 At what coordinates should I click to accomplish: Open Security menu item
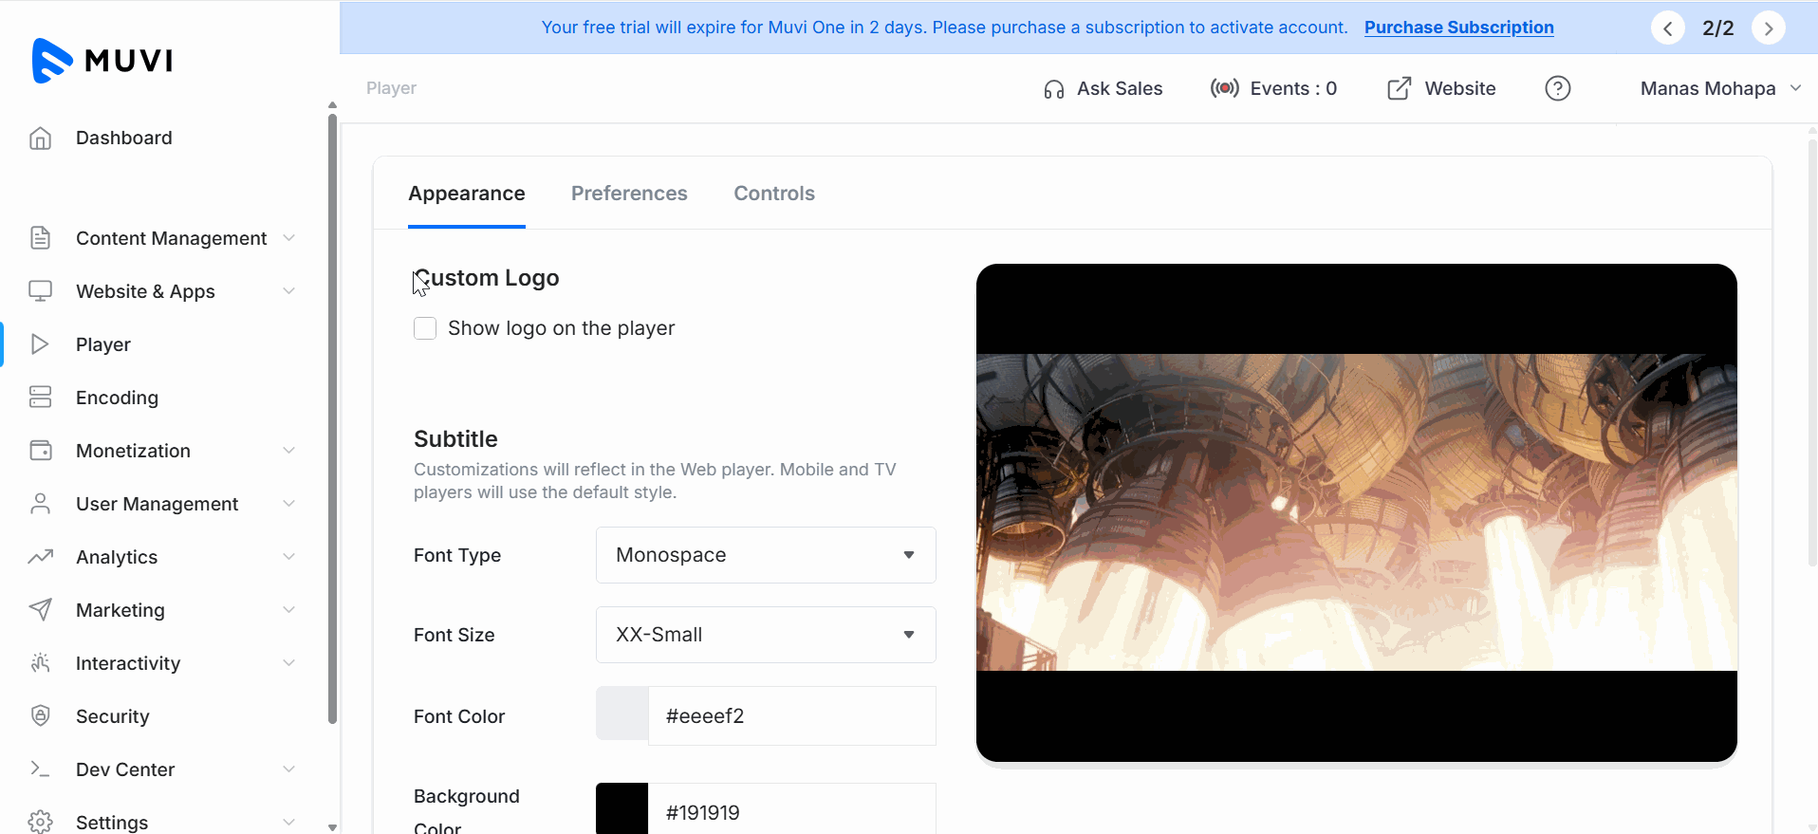[x=113, y=716]
